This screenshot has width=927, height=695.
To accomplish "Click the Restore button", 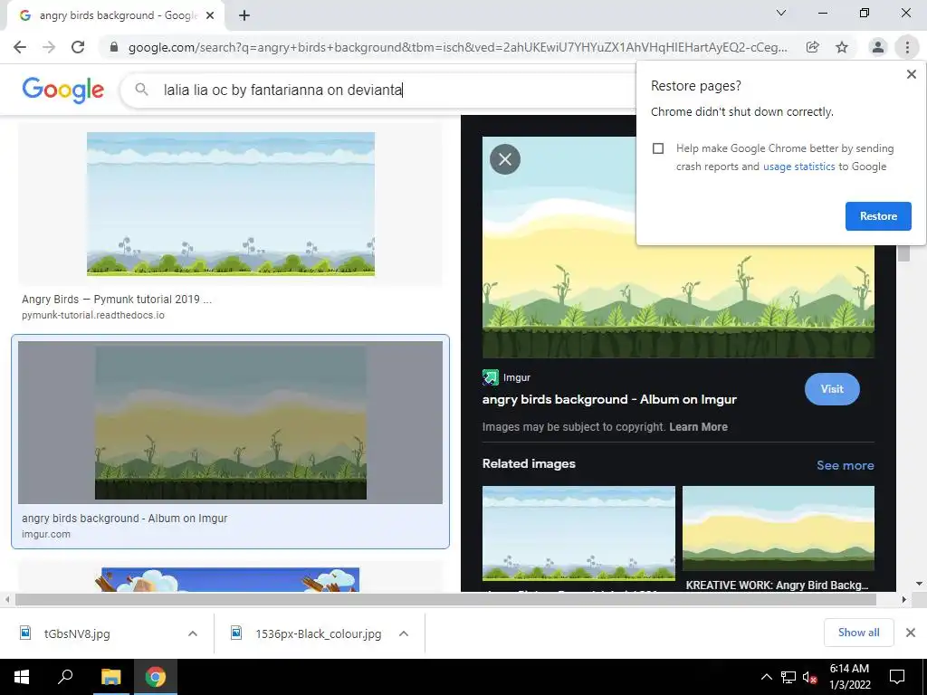I will 878,216.
